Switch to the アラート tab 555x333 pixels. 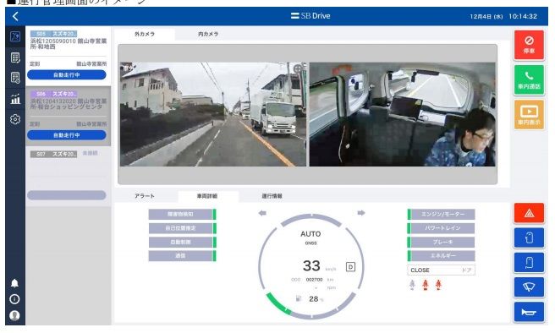pyautogui.click(x=145, y=195)
